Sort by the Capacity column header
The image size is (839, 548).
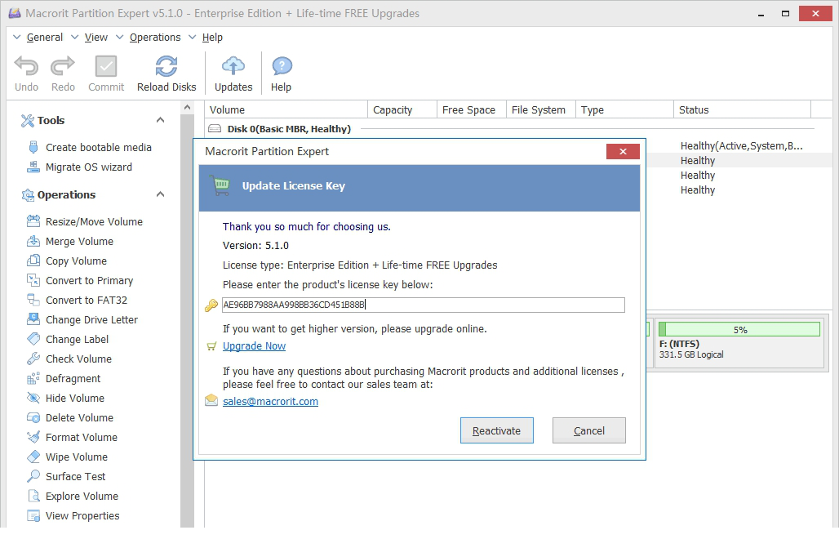pyautogui.click(x=402, y=109)
